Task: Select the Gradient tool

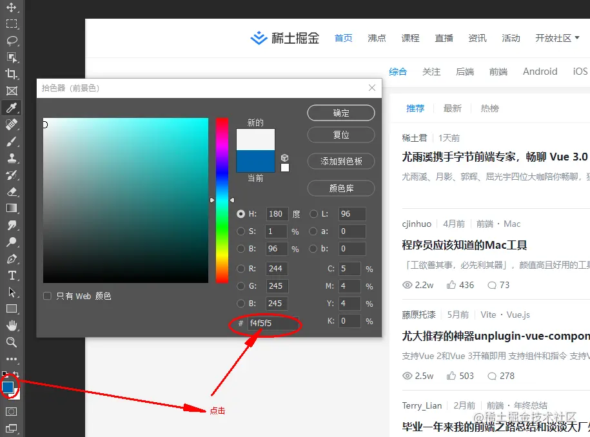Action: [12, 208]
